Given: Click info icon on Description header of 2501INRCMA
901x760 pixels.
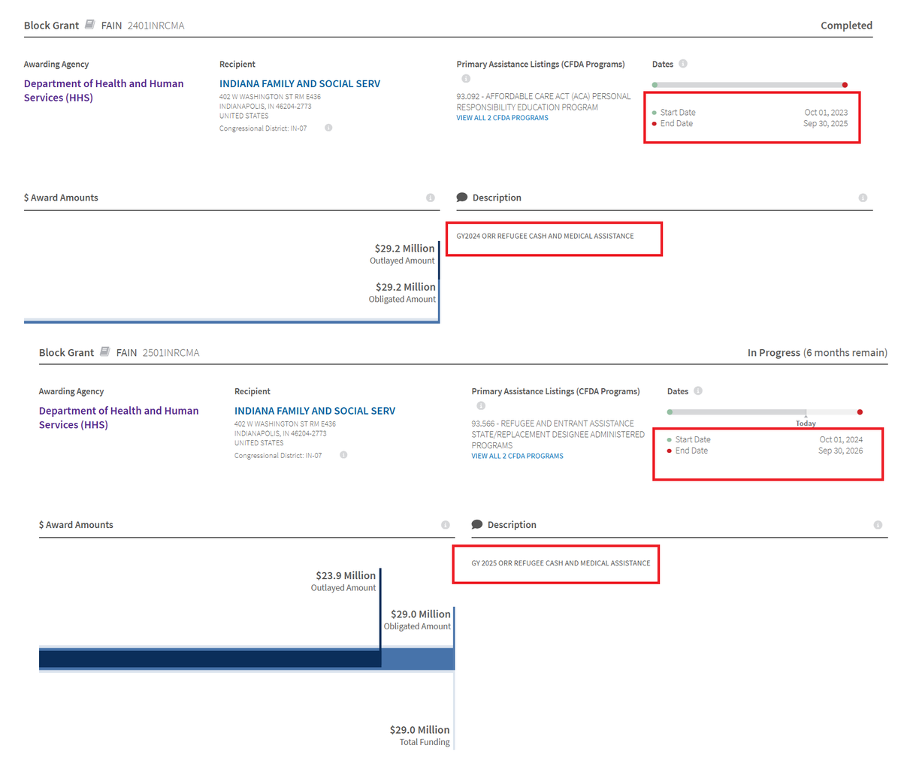Looking at the screenshot, I should 878,525.
